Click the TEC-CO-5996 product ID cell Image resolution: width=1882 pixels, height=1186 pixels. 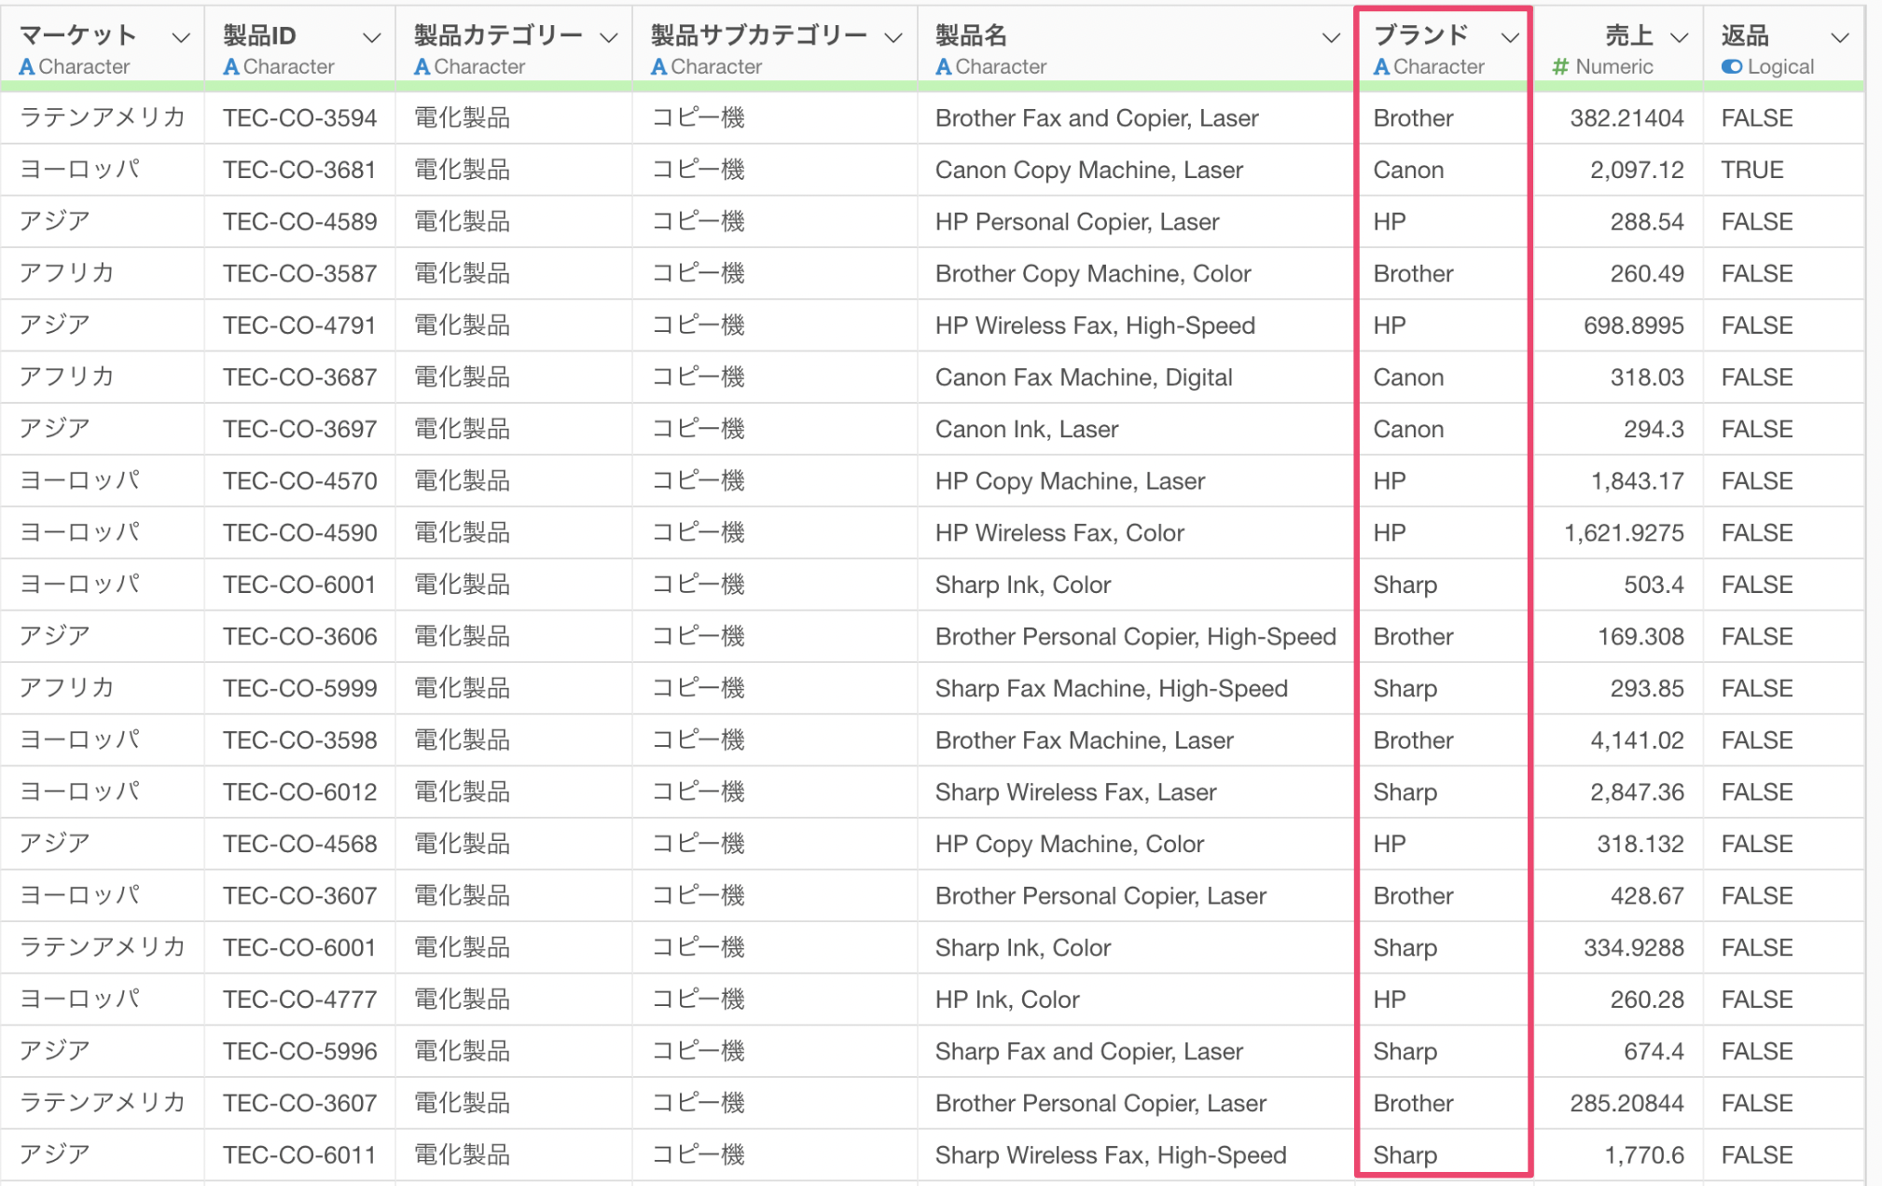pos(299,1052)
